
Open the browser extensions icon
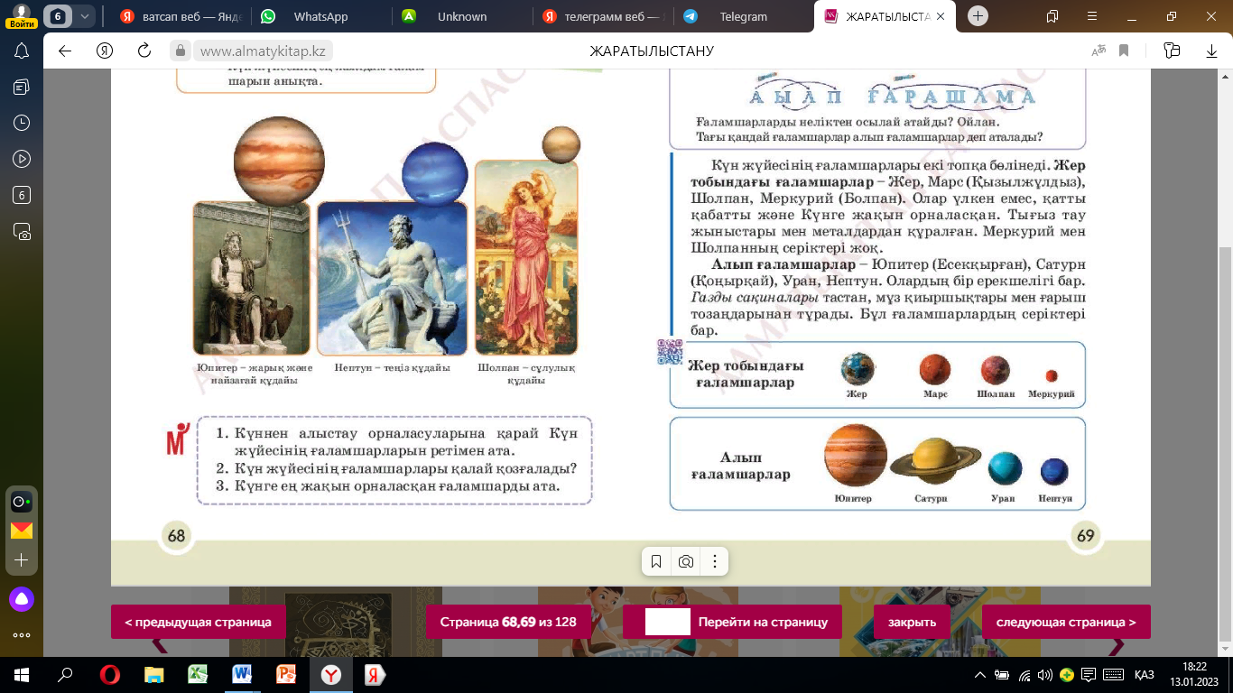(x=1172, y=51)
